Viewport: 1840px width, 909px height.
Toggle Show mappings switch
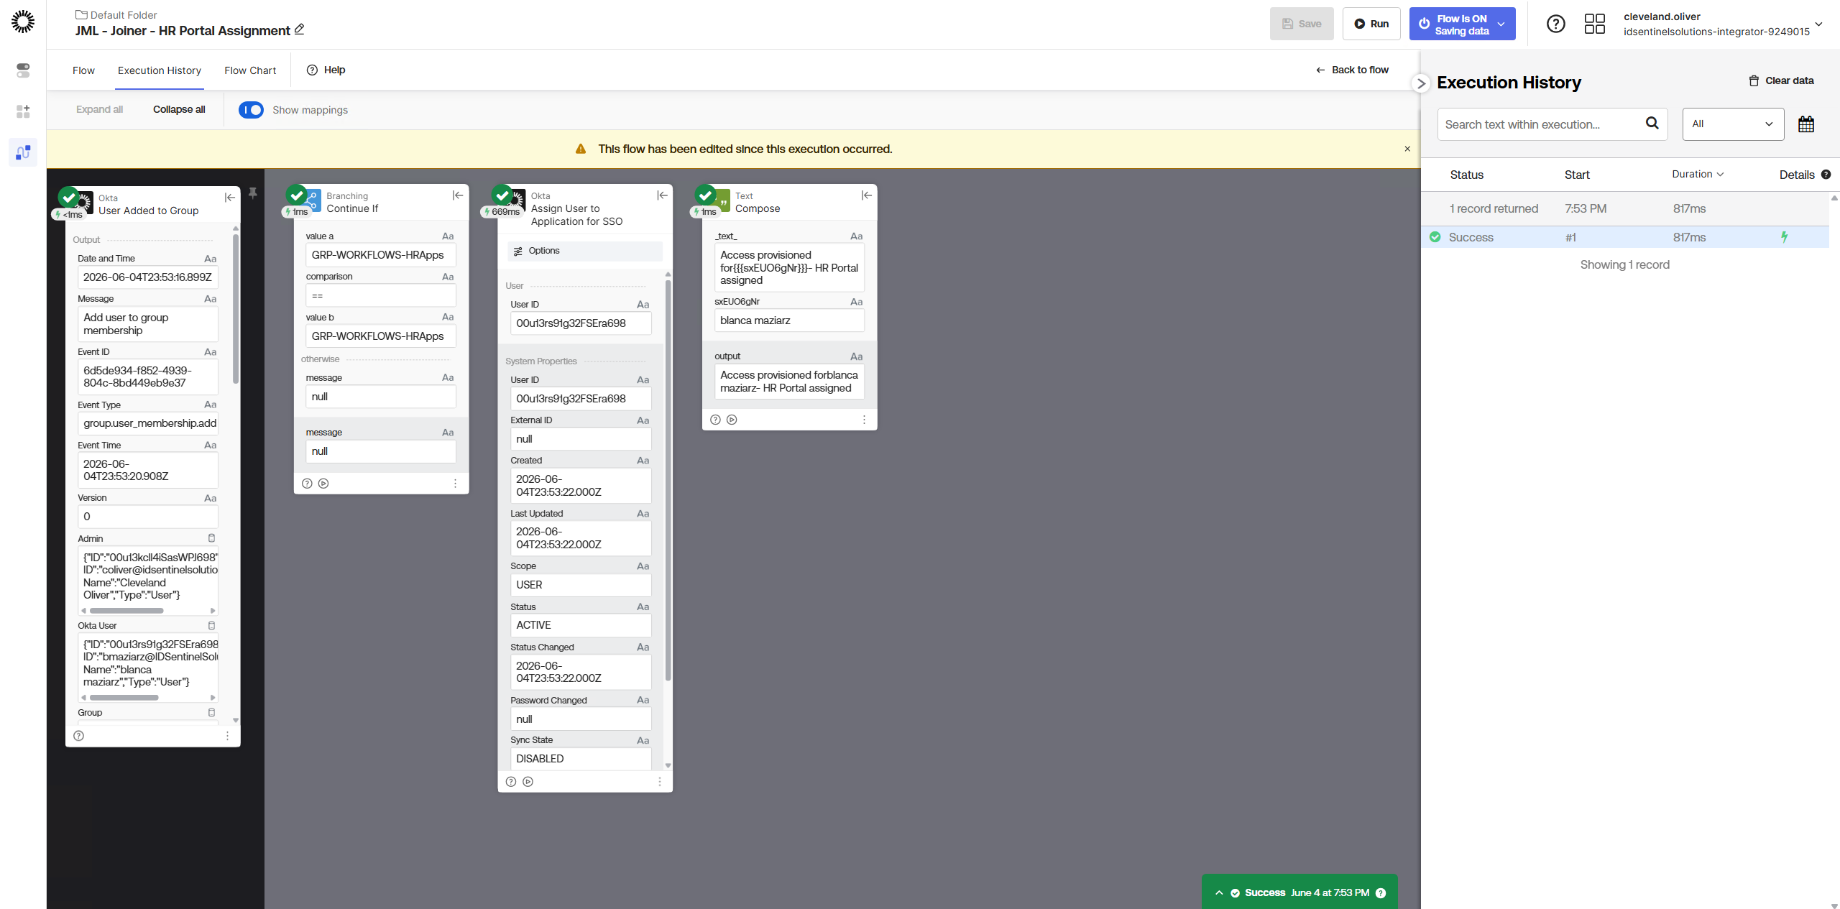(251, 110)
